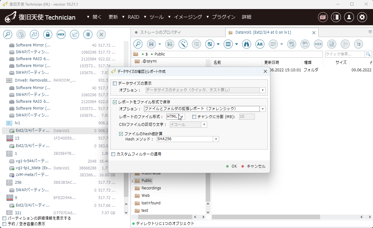Click the ÄB text encoding icon
The image size is (373, 228).
point(260,44)
